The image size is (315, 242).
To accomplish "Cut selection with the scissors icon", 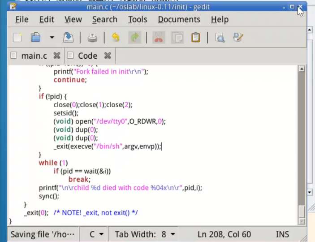I will 159,38.
